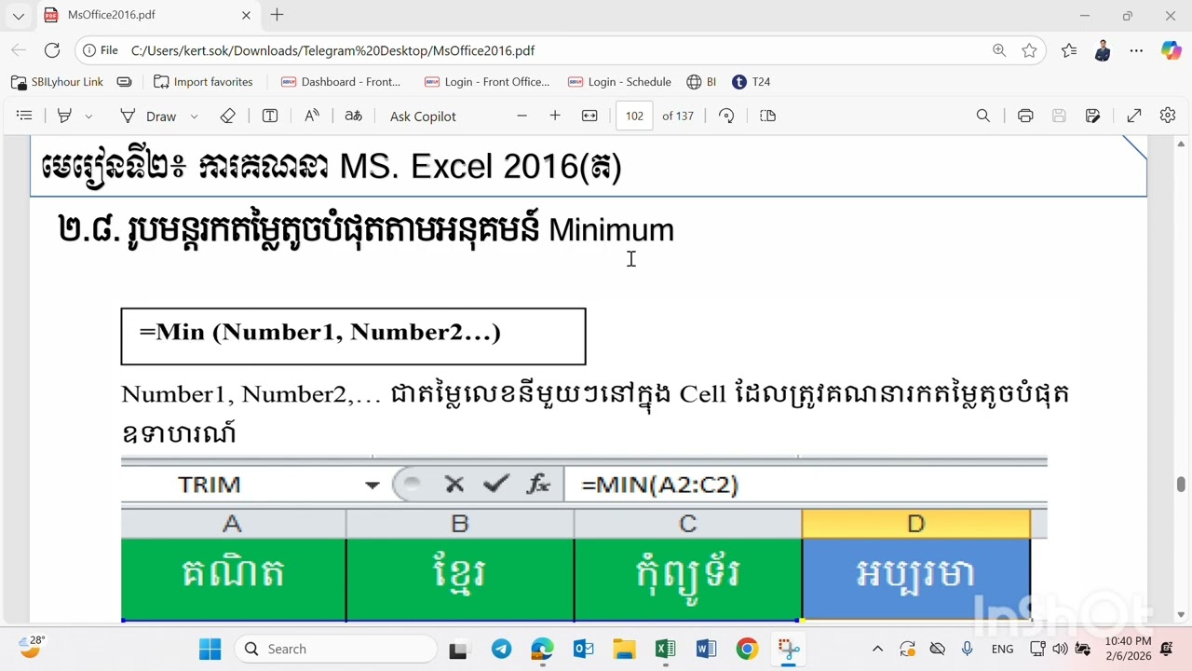This screenshot has height=671, width=1192.
Task: Open the table of contents panel
Action: 24,116
